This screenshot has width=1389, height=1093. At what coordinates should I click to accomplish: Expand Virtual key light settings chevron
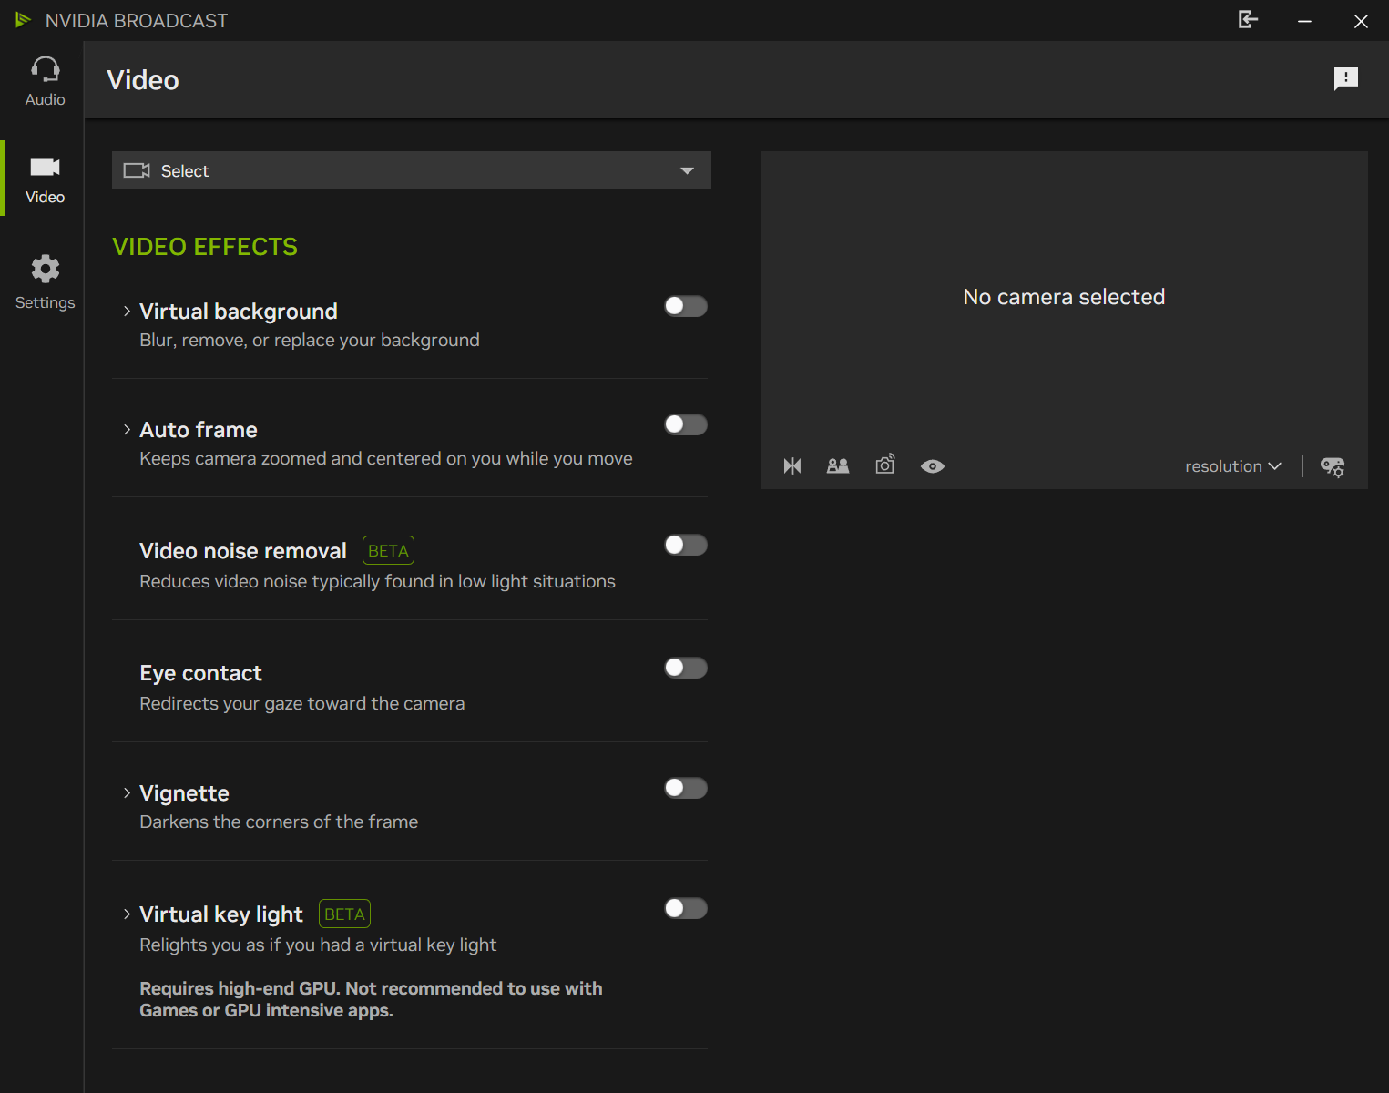tap(127, 914)
